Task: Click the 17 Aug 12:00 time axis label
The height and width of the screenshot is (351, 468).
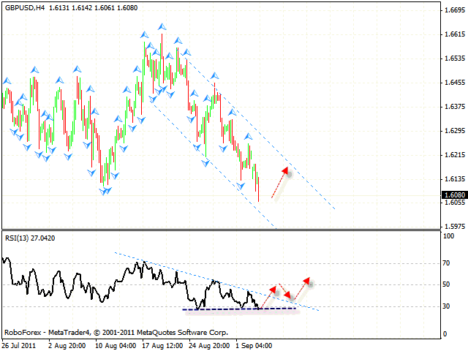Action: [162, 346]
